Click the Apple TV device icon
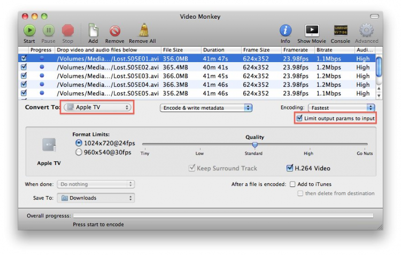This screenshot has height=255, width=401. pos(49,145)
